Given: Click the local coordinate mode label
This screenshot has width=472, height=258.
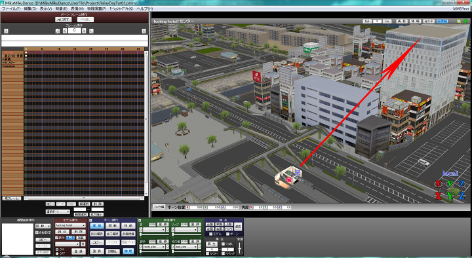Looking at the screenshot, I should [450, 174].
